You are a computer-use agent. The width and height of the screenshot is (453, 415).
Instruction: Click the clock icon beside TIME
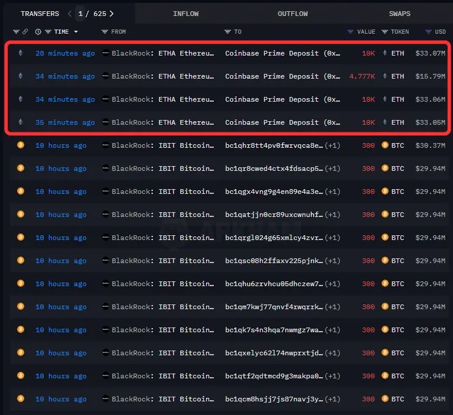click(x=38, y=32)
